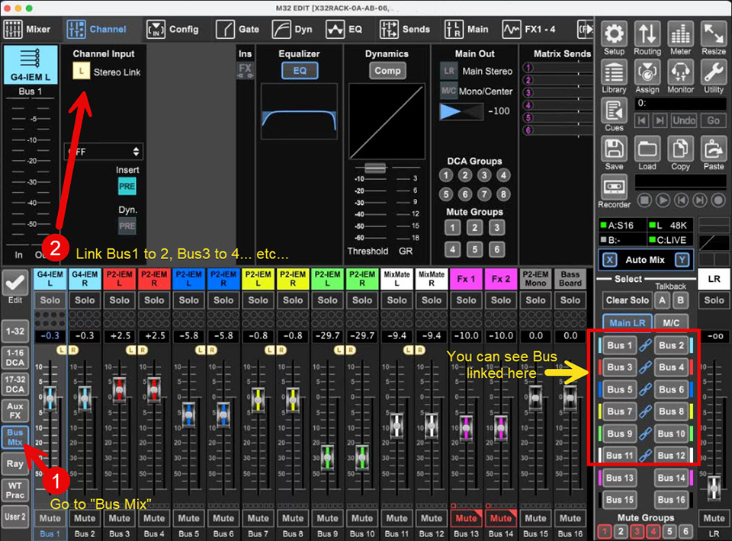Click the Copy pages icon
The height and width of the screenshot is (541, 732).
click(680, 149)
